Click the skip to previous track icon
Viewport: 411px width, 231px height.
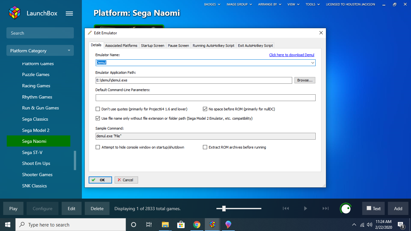click(286, 209)
